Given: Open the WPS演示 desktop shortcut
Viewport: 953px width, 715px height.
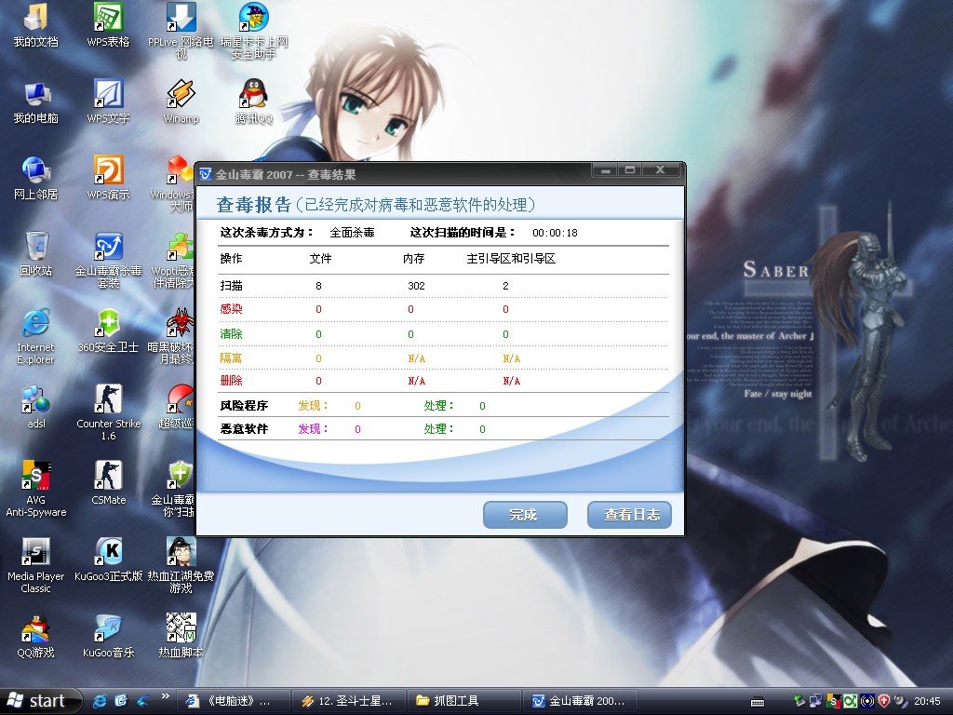Looking at the screenshot, I should (108, 179).
